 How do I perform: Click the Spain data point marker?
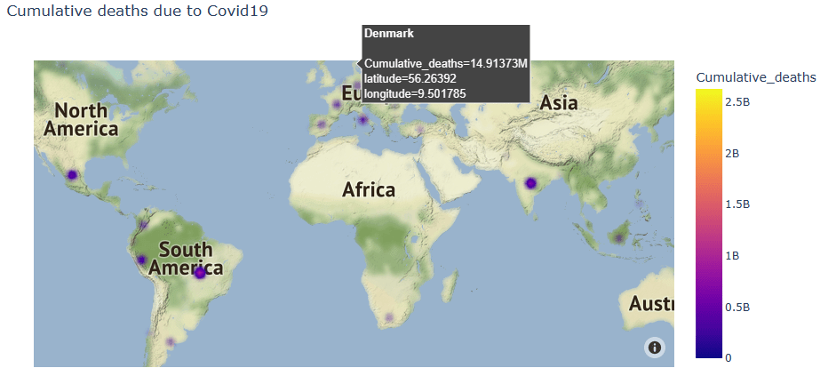coord(322,124)
